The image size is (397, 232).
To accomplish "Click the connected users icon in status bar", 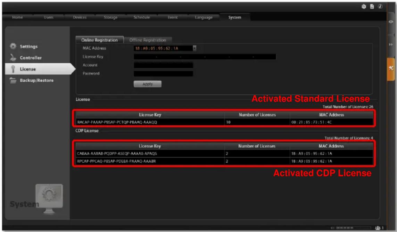I will pyautogui.click(x=378, y=228).
